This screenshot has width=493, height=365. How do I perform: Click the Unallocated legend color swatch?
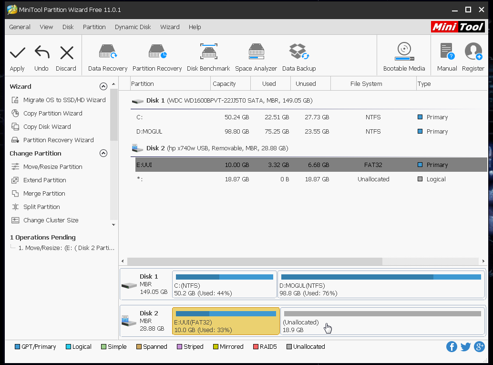[289, 347]
